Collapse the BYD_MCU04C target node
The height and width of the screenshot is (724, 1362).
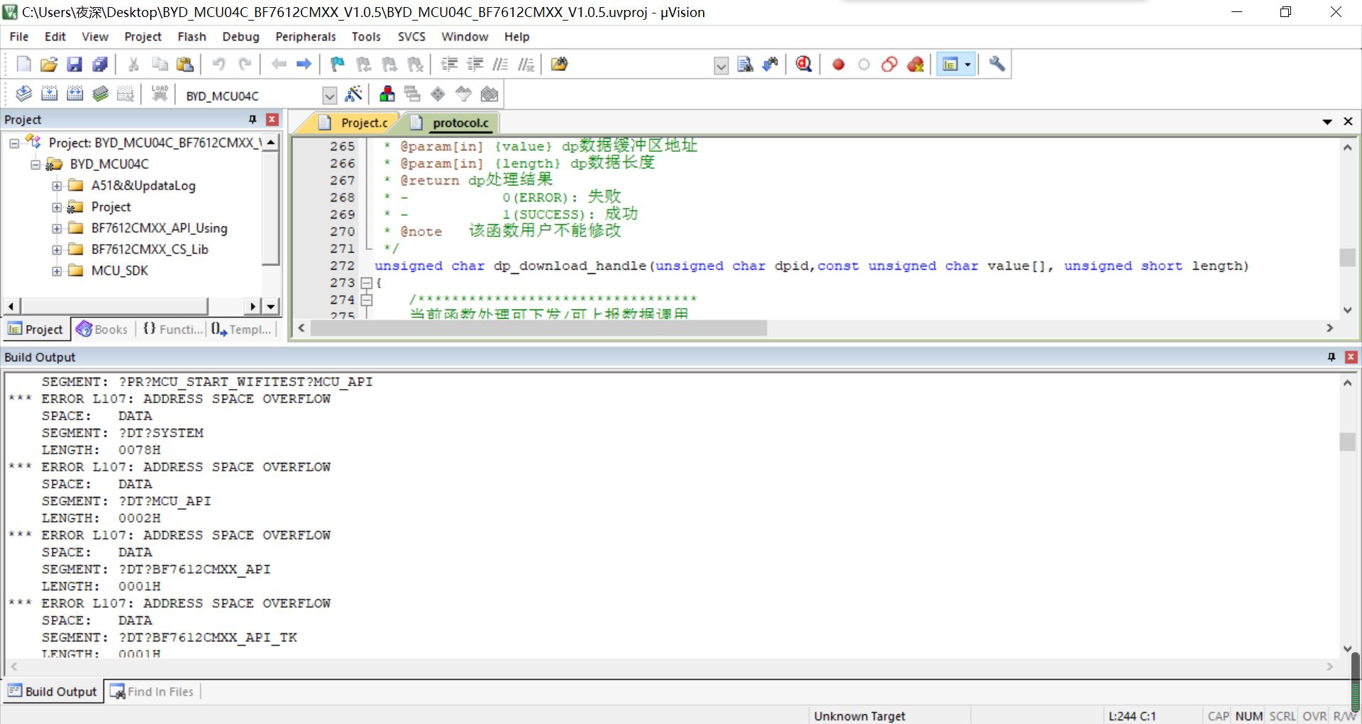(35, 165)
